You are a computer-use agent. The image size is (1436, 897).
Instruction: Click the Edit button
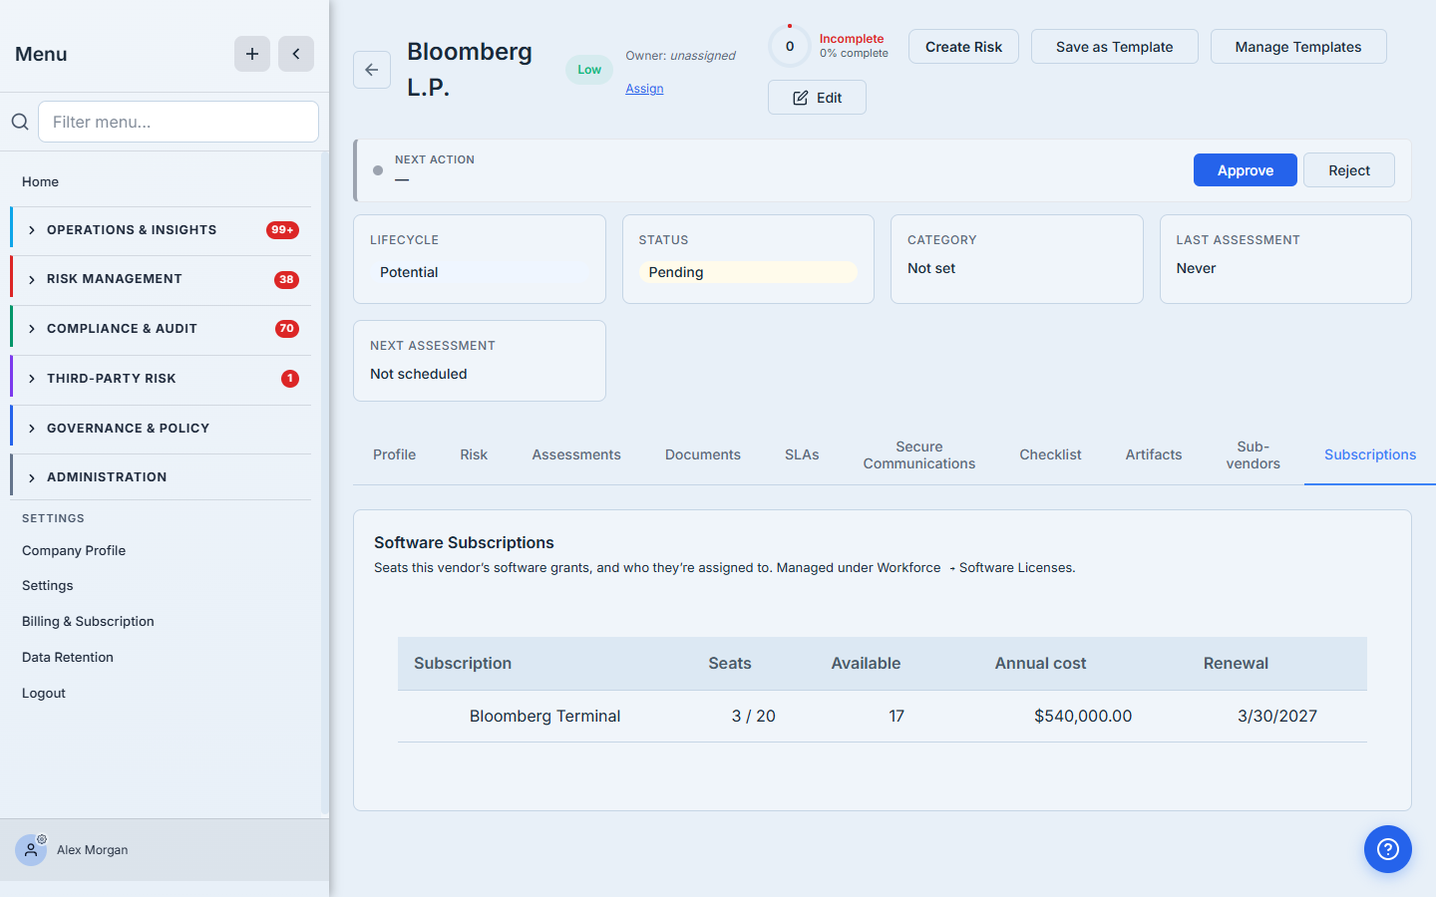pyautogui.click(x=817, y=98)
